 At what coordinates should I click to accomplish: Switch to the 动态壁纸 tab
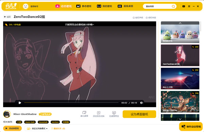[64, 6]
